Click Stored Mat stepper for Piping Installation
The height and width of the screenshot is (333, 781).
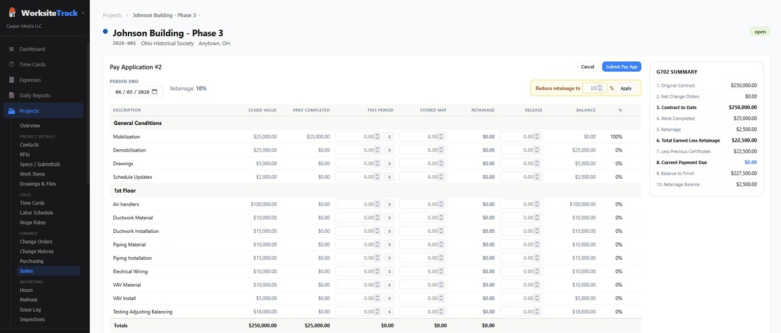441,258
